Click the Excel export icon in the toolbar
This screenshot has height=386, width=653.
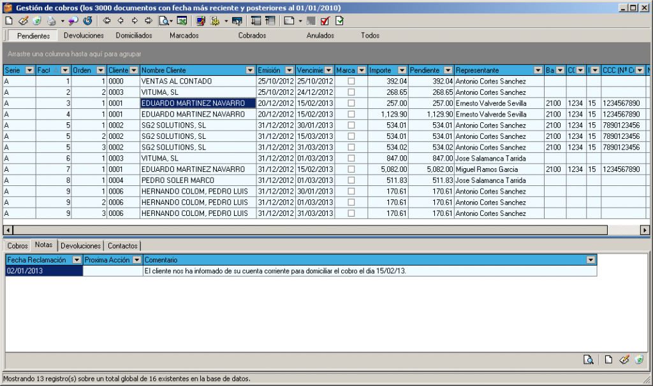click(182, 21)
